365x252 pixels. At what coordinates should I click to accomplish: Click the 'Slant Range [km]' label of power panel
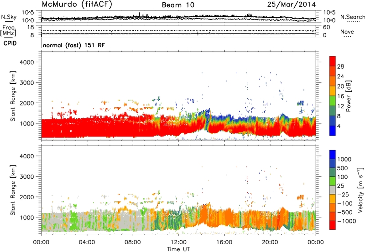(13, 96)
